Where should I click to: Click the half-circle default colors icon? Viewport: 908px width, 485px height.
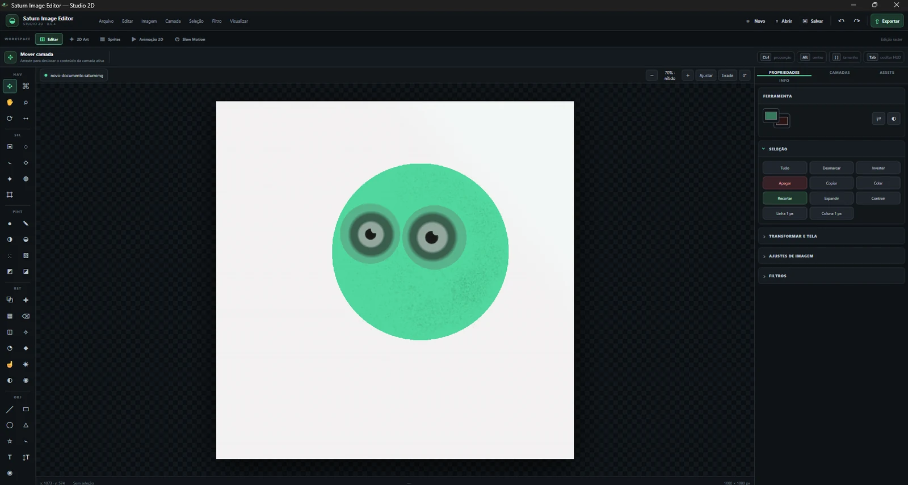click(x=894, y=119)
